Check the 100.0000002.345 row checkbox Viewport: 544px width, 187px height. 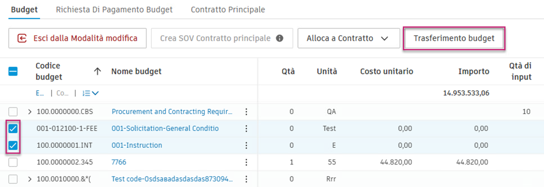pyautogui.click(x=13, y=162)
